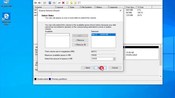Screen dimensions: 175x98
Task: Click the 100 % free cell
Action: (140, 13)
